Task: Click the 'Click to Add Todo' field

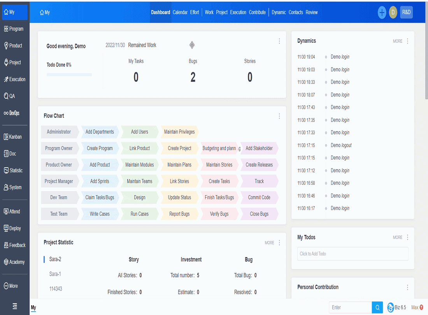Action: [x=353, y=254]
